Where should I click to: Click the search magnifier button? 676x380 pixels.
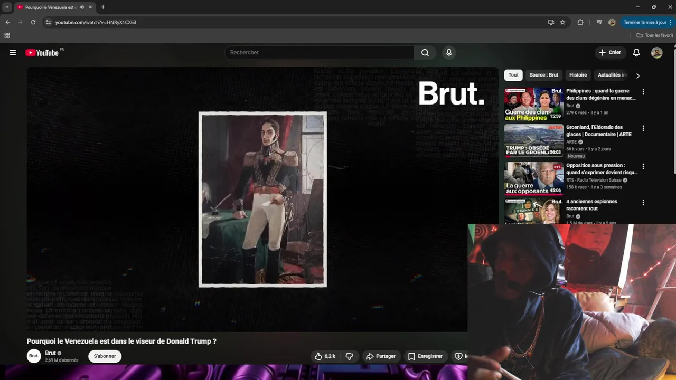[425, 53]
